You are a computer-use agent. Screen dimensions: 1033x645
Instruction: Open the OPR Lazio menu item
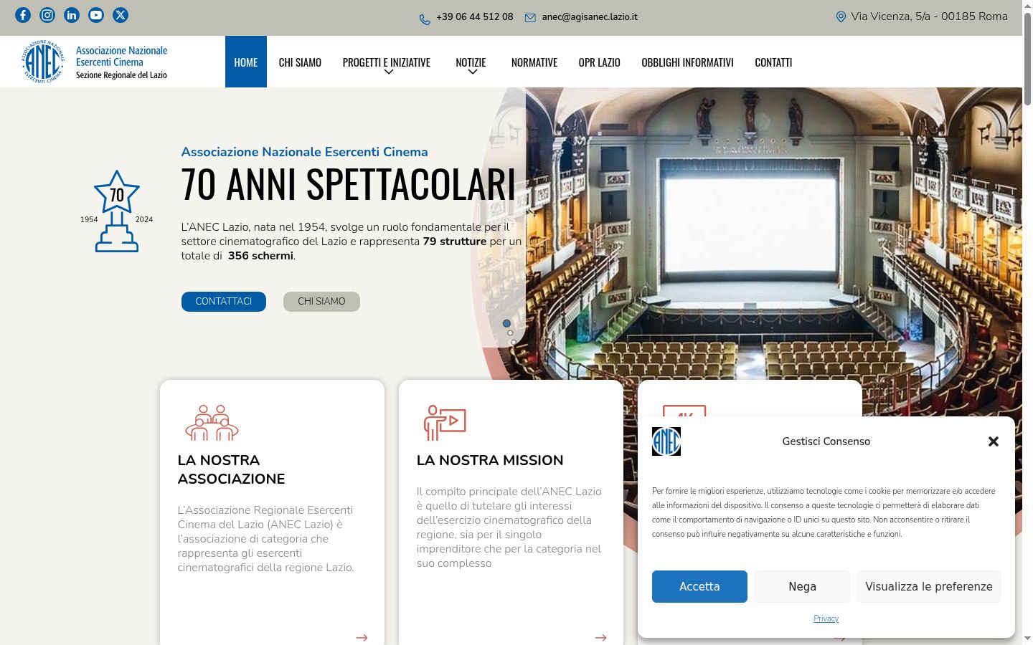coord(600,62)
